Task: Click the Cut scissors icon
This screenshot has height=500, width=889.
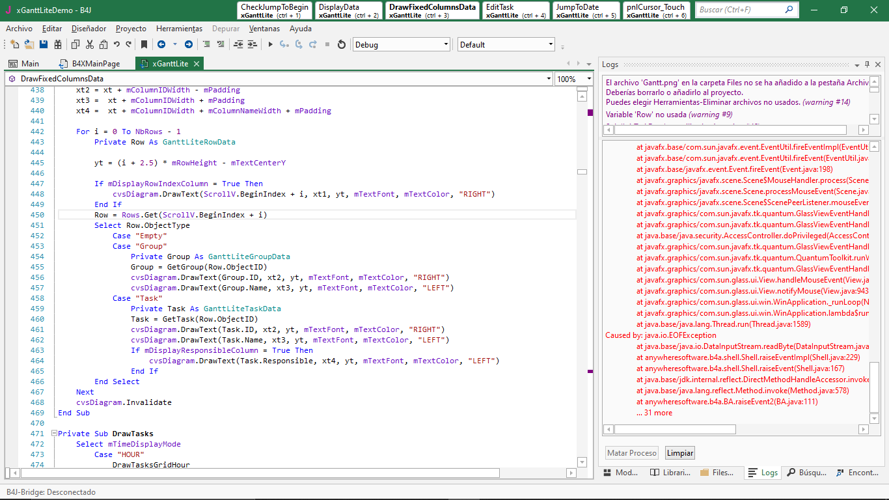Action: (89, 44)
